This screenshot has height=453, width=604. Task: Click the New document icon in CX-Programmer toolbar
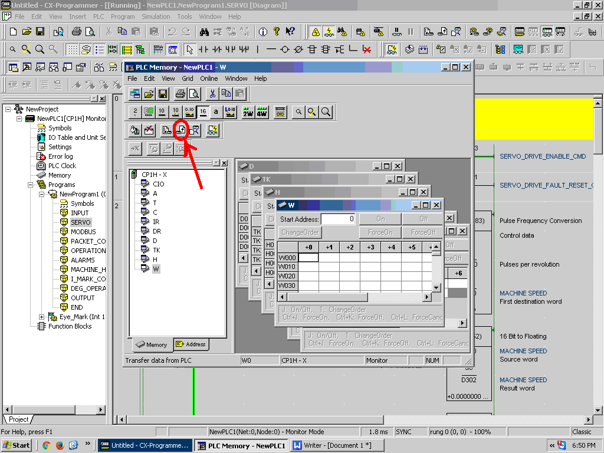[x=13, y=32]
